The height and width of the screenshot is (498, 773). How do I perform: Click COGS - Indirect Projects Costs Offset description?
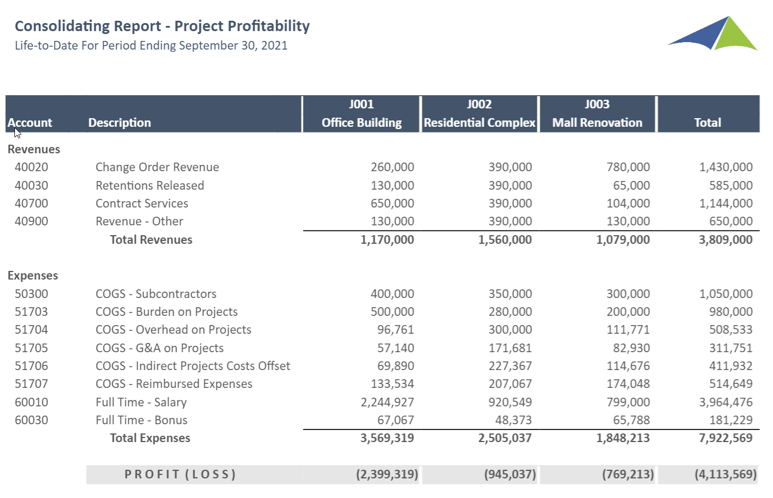tap(193, 366)
